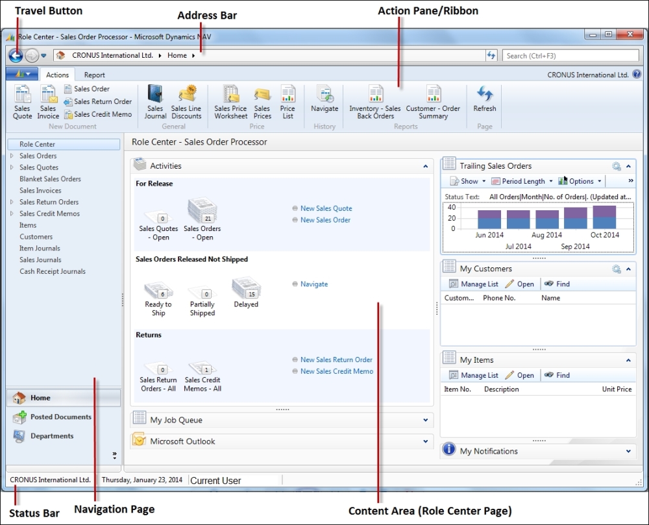Viewport: 649px width, 525px height.
Task: Expand the Sales Orders tree node
Action: 12,156
